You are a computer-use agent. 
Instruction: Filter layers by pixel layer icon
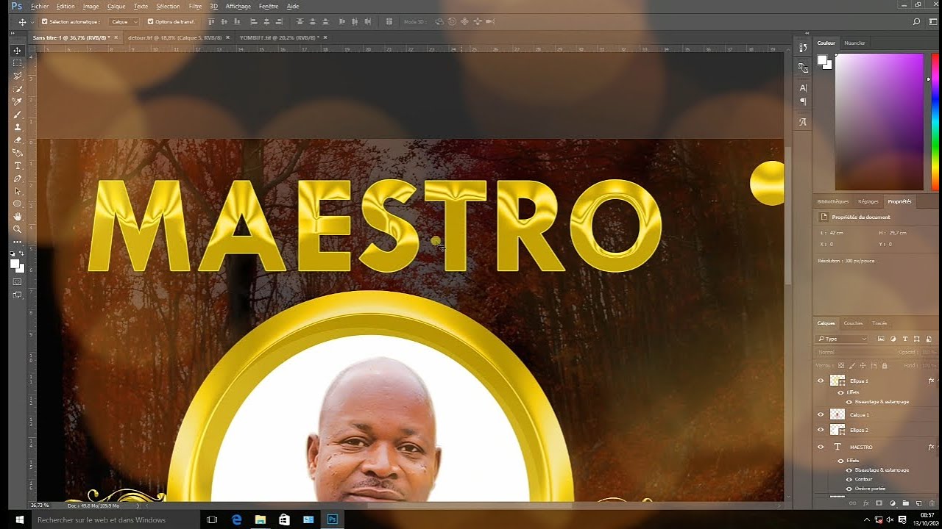(x=881, y=339)
